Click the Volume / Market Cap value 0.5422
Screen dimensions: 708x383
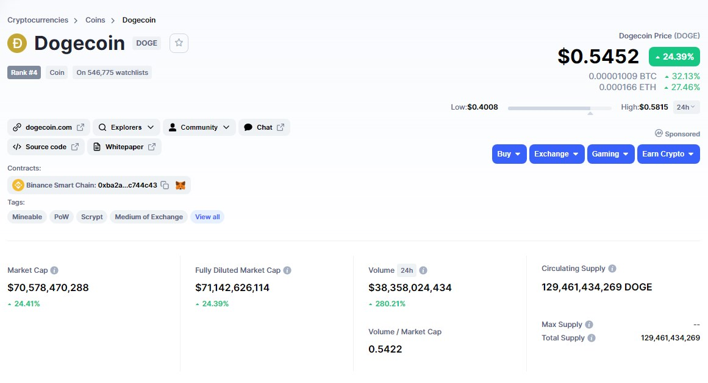point(385,350)
